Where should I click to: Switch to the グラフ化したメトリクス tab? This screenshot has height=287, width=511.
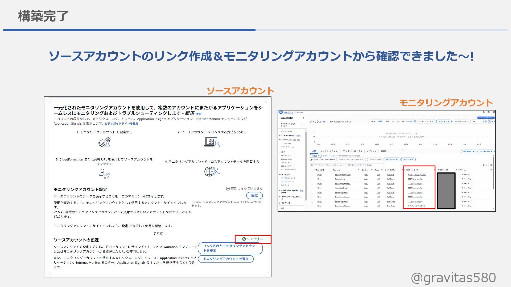coord(352,151)
